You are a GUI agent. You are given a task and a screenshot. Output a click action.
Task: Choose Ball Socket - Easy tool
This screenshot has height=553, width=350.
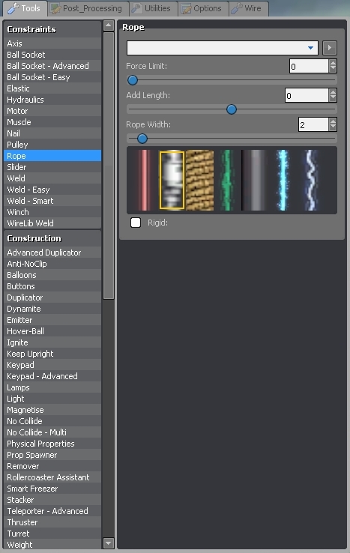(52, 77)
